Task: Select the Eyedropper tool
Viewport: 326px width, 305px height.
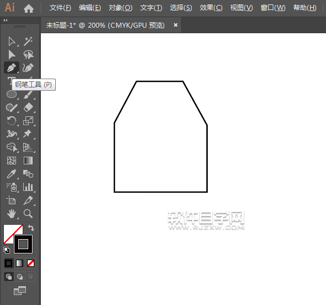Action: click(12, 174)
